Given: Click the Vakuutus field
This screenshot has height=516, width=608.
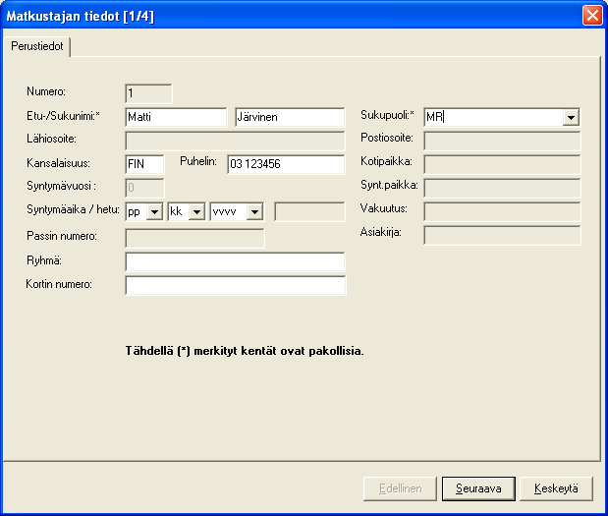Looking at the screenshot, I should point(502,211).
